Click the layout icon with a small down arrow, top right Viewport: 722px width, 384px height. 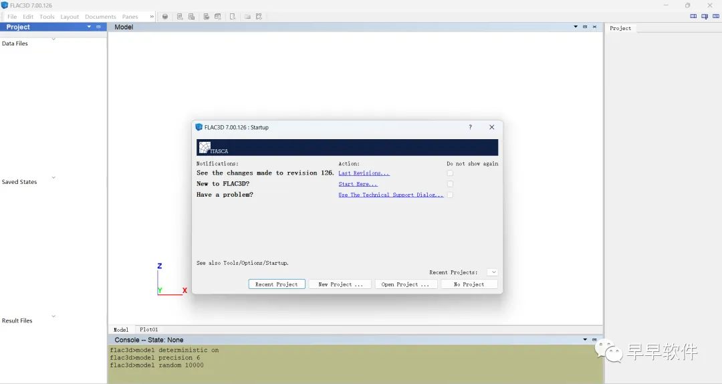(705, 17)
